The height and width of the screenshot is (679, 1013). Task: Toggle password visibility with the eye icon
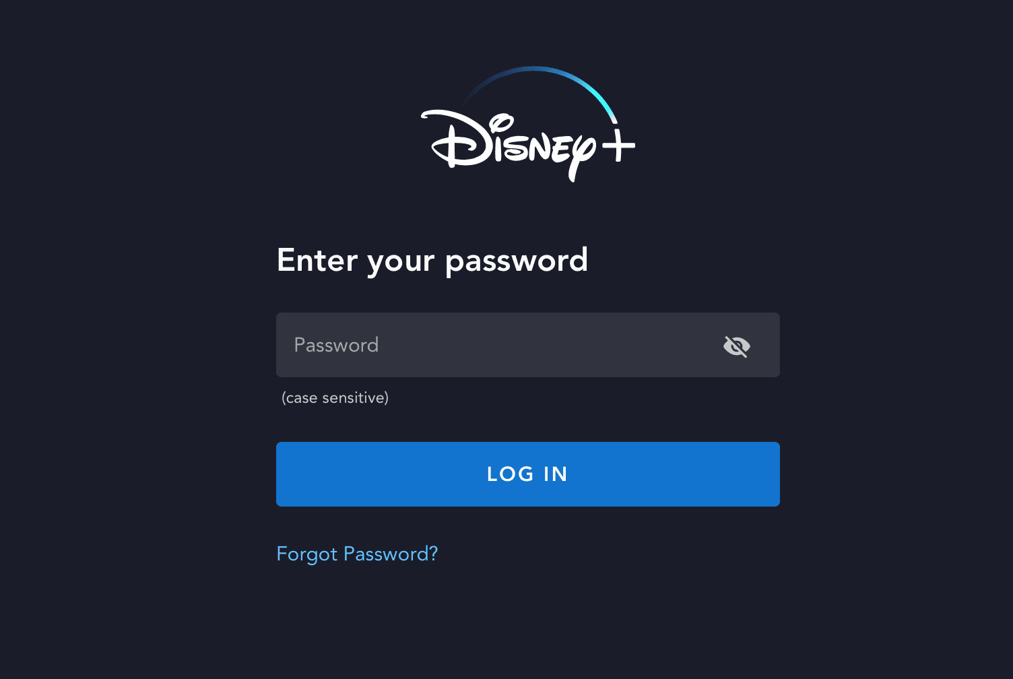pos(736,346)
